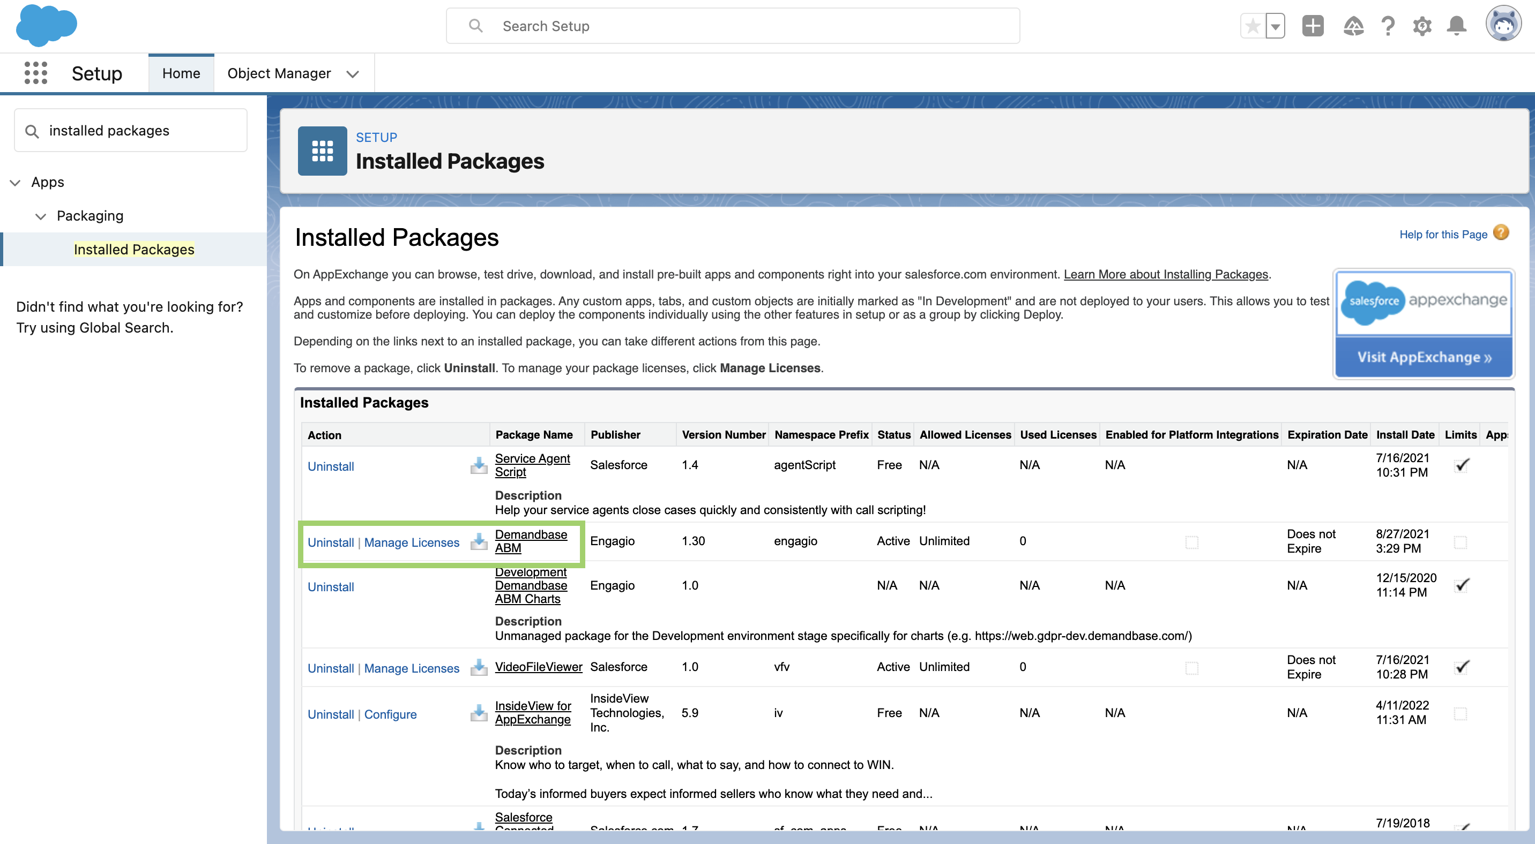Open the VideoFileViewer package link
Image resolution: width=1535 pixels, height=844 pixels.
pyautogui.click(x=539, y=667)
